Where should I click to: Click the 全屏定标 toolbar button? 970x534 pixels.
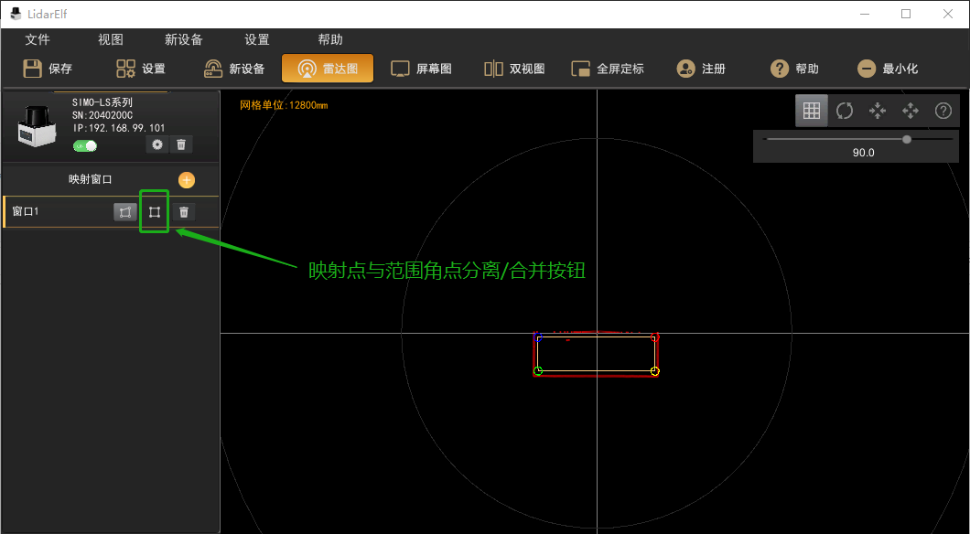[x=608, y=69]
